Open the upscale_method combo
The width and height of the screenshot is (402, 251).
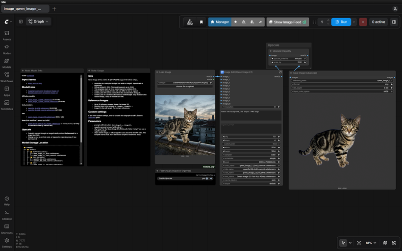(x=289, y=59)
